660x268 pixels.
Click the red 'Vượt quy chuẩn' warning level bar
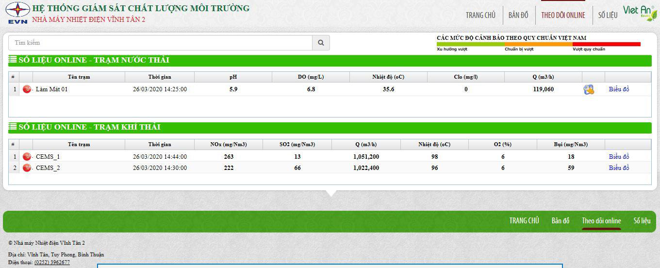point(606,44)
